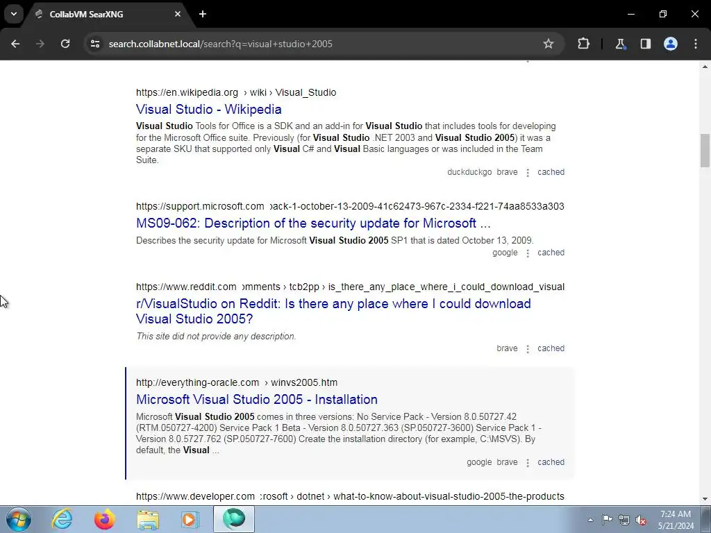This screenshot has width=711, height=533.
Task: Go back to the previous page
Action: point(15,44)
